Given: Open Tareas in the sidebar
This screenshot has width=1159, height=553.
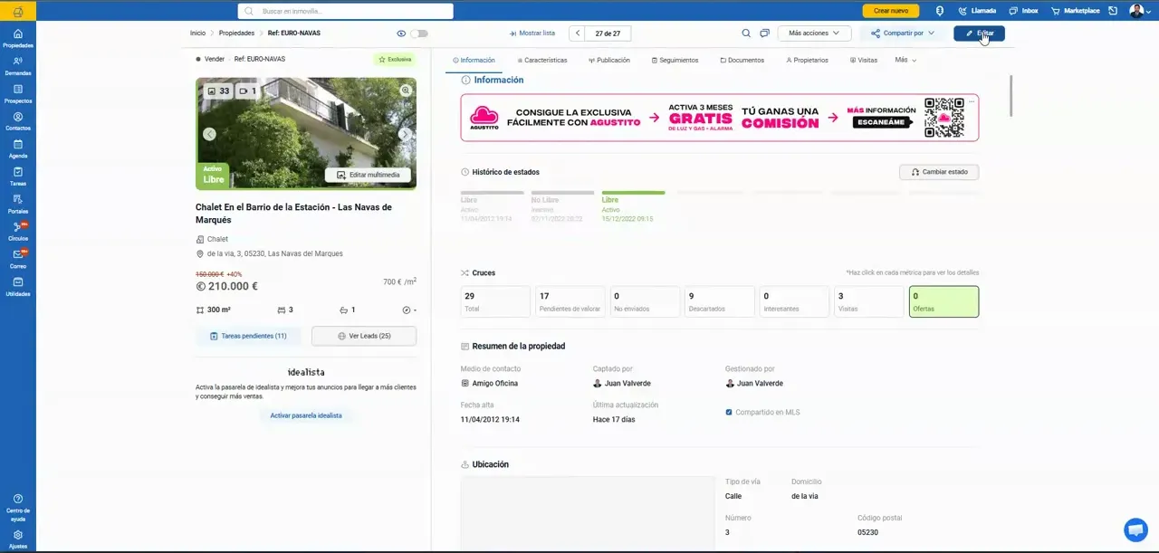Looking at the screenshot, I should [x=18, y=176].
